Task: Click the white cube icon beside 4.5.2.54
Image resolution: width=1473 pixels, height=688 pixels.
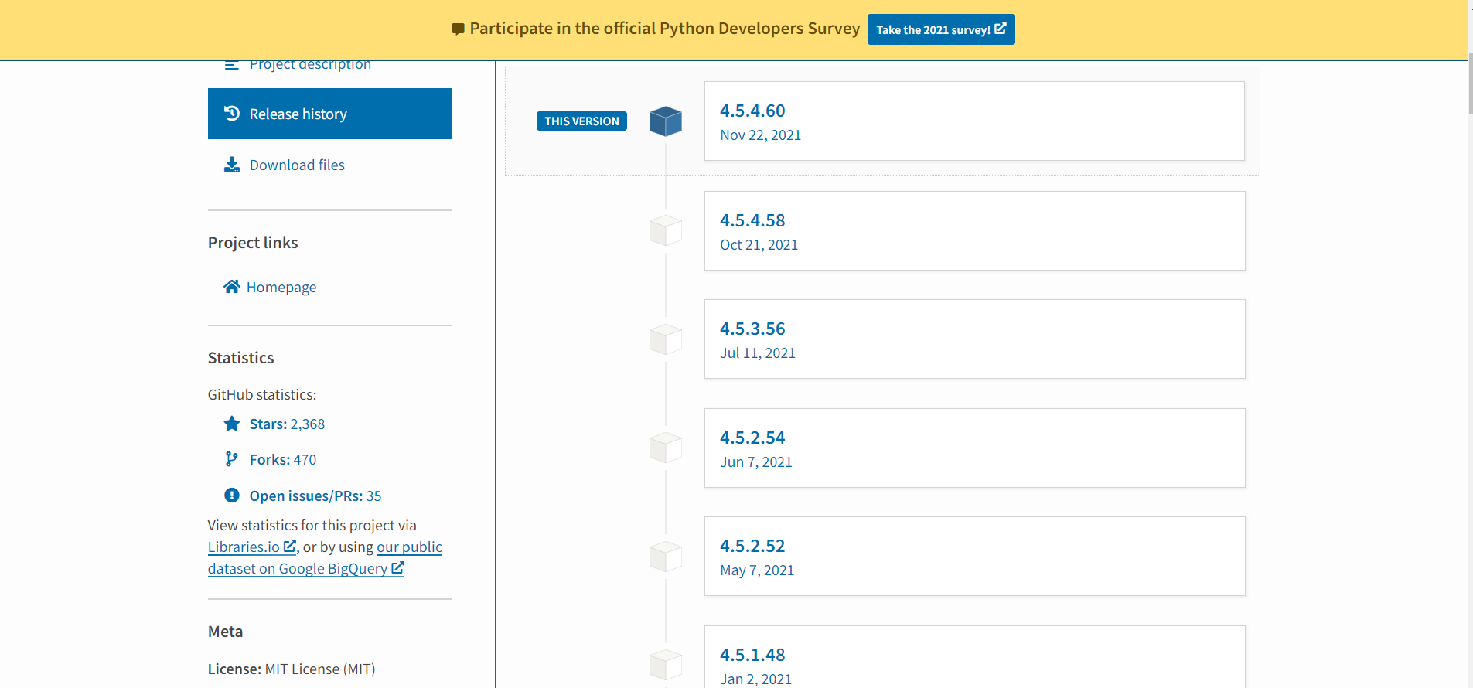Action: [666, 448]
